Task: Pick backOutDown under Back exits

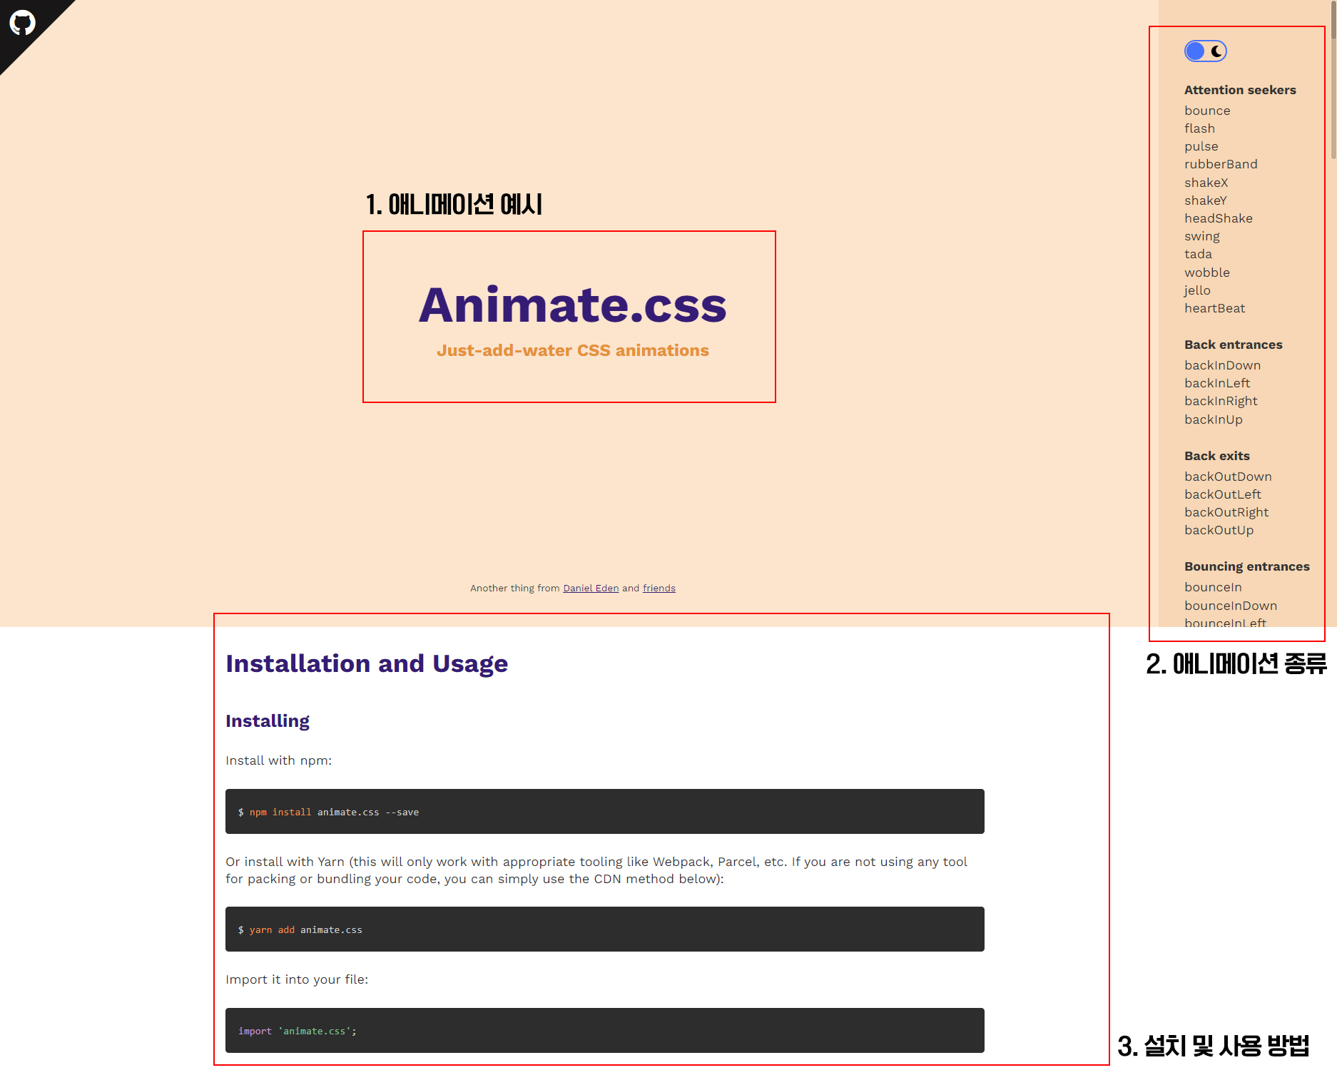Action: (x=1228, y=477)
